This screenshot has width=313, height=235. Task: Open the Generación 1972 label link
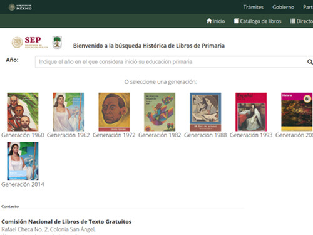[114, 135]
